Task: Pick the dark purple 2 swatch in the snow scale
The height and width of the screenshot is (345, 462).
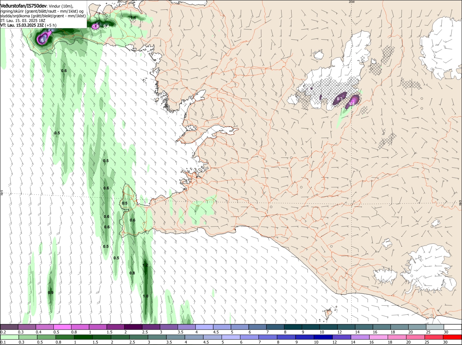Action: [x=133, y=327]
